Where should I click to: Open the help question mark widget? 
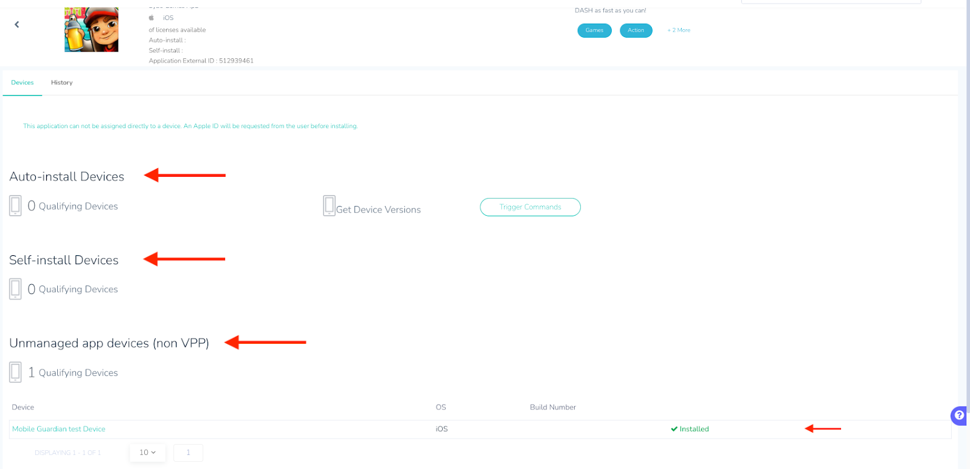(x=959, y=416)
